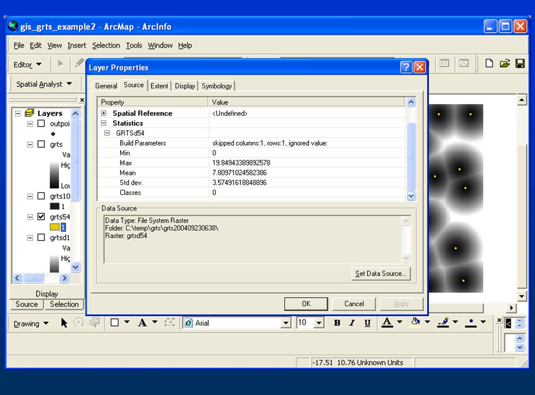
Task: Uncheck the grts54 layer visibility box
Action: 41,217
